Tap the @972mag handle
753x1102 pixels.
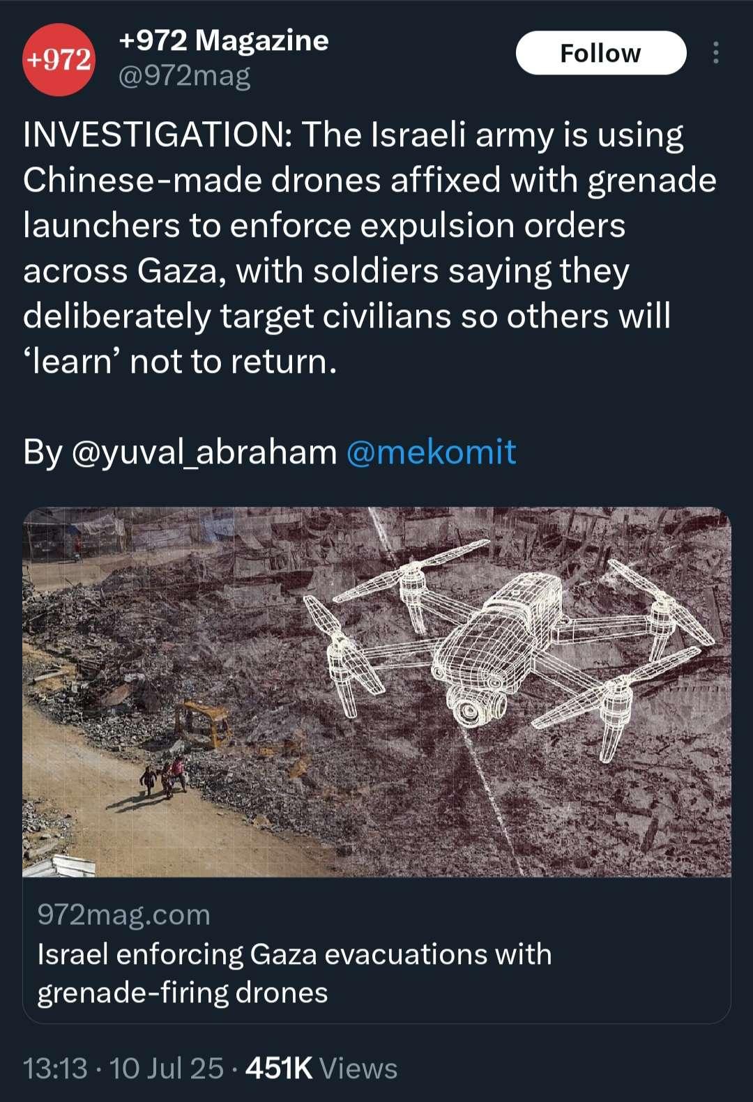coord(185,75)
